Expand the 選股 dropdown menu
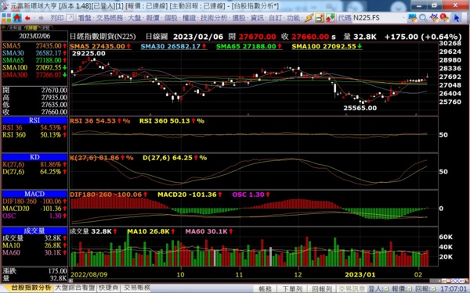The image size is (470, 293). [240, 18]
